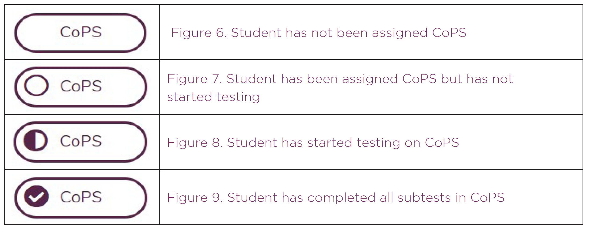Click the Figure 9 caption text
The width and height of the screenshot is (589, 230).
coord(336,198)
